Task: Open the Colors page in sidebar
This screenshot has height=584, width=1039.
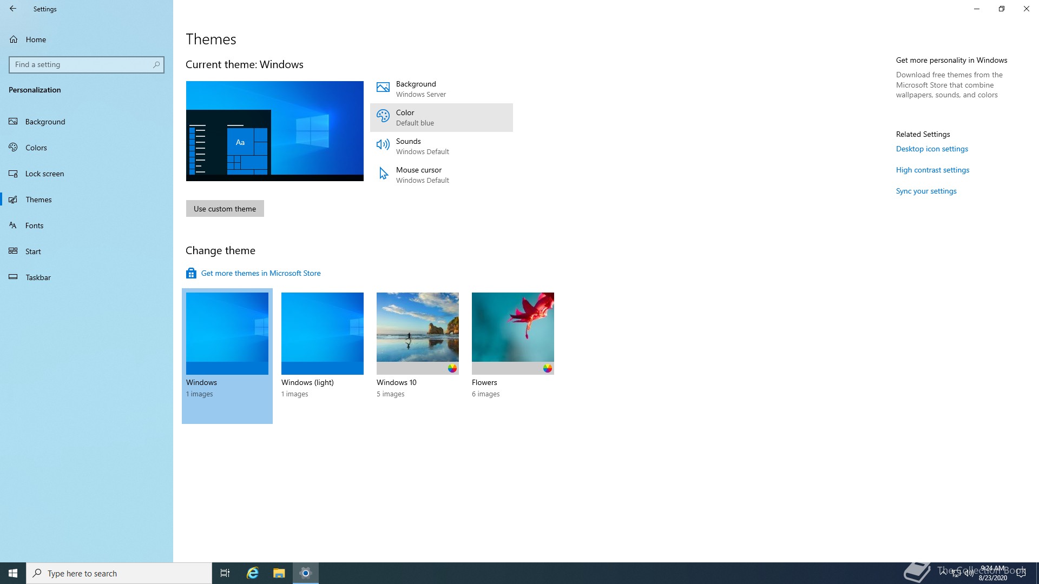Action: (x=87, y=148)
